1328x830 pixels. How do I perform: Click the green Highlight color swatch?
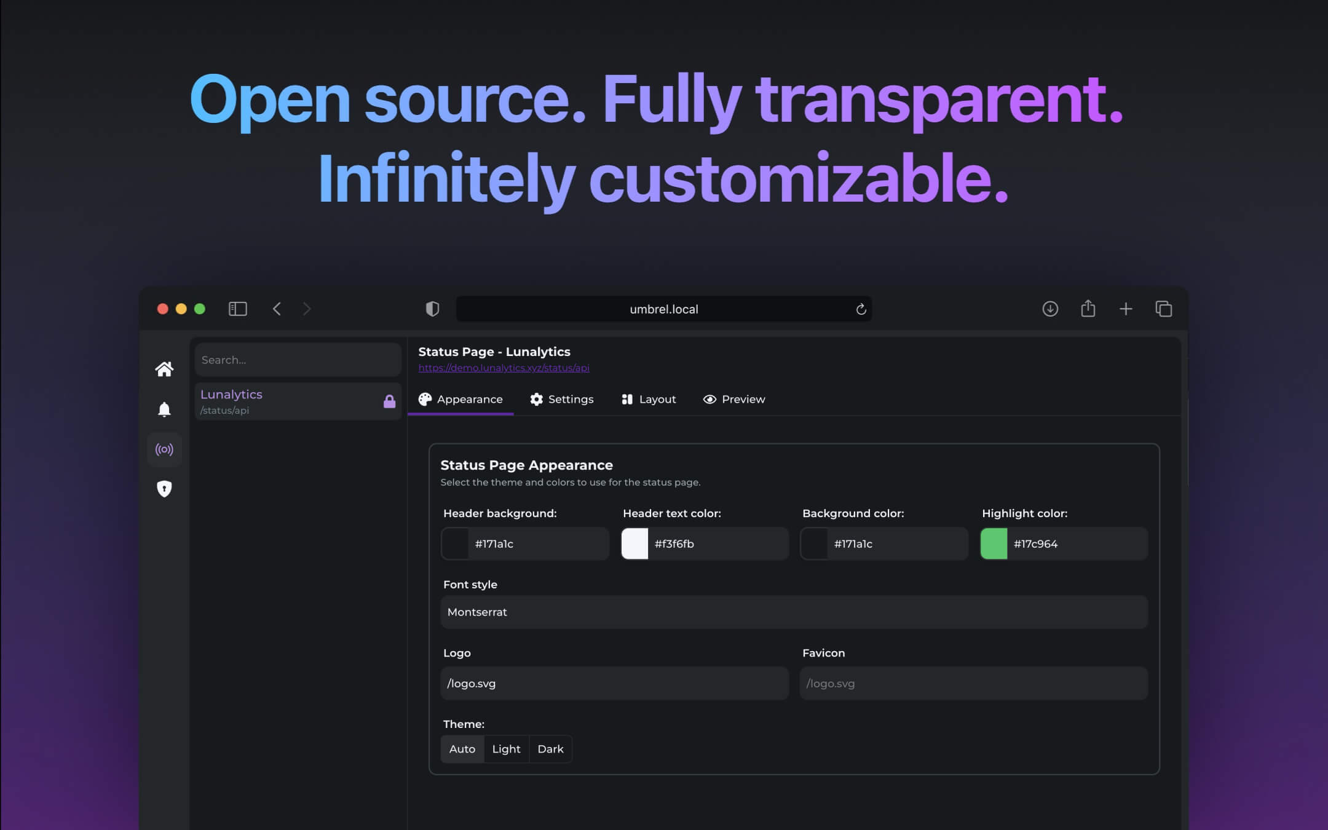click(994, 543)
